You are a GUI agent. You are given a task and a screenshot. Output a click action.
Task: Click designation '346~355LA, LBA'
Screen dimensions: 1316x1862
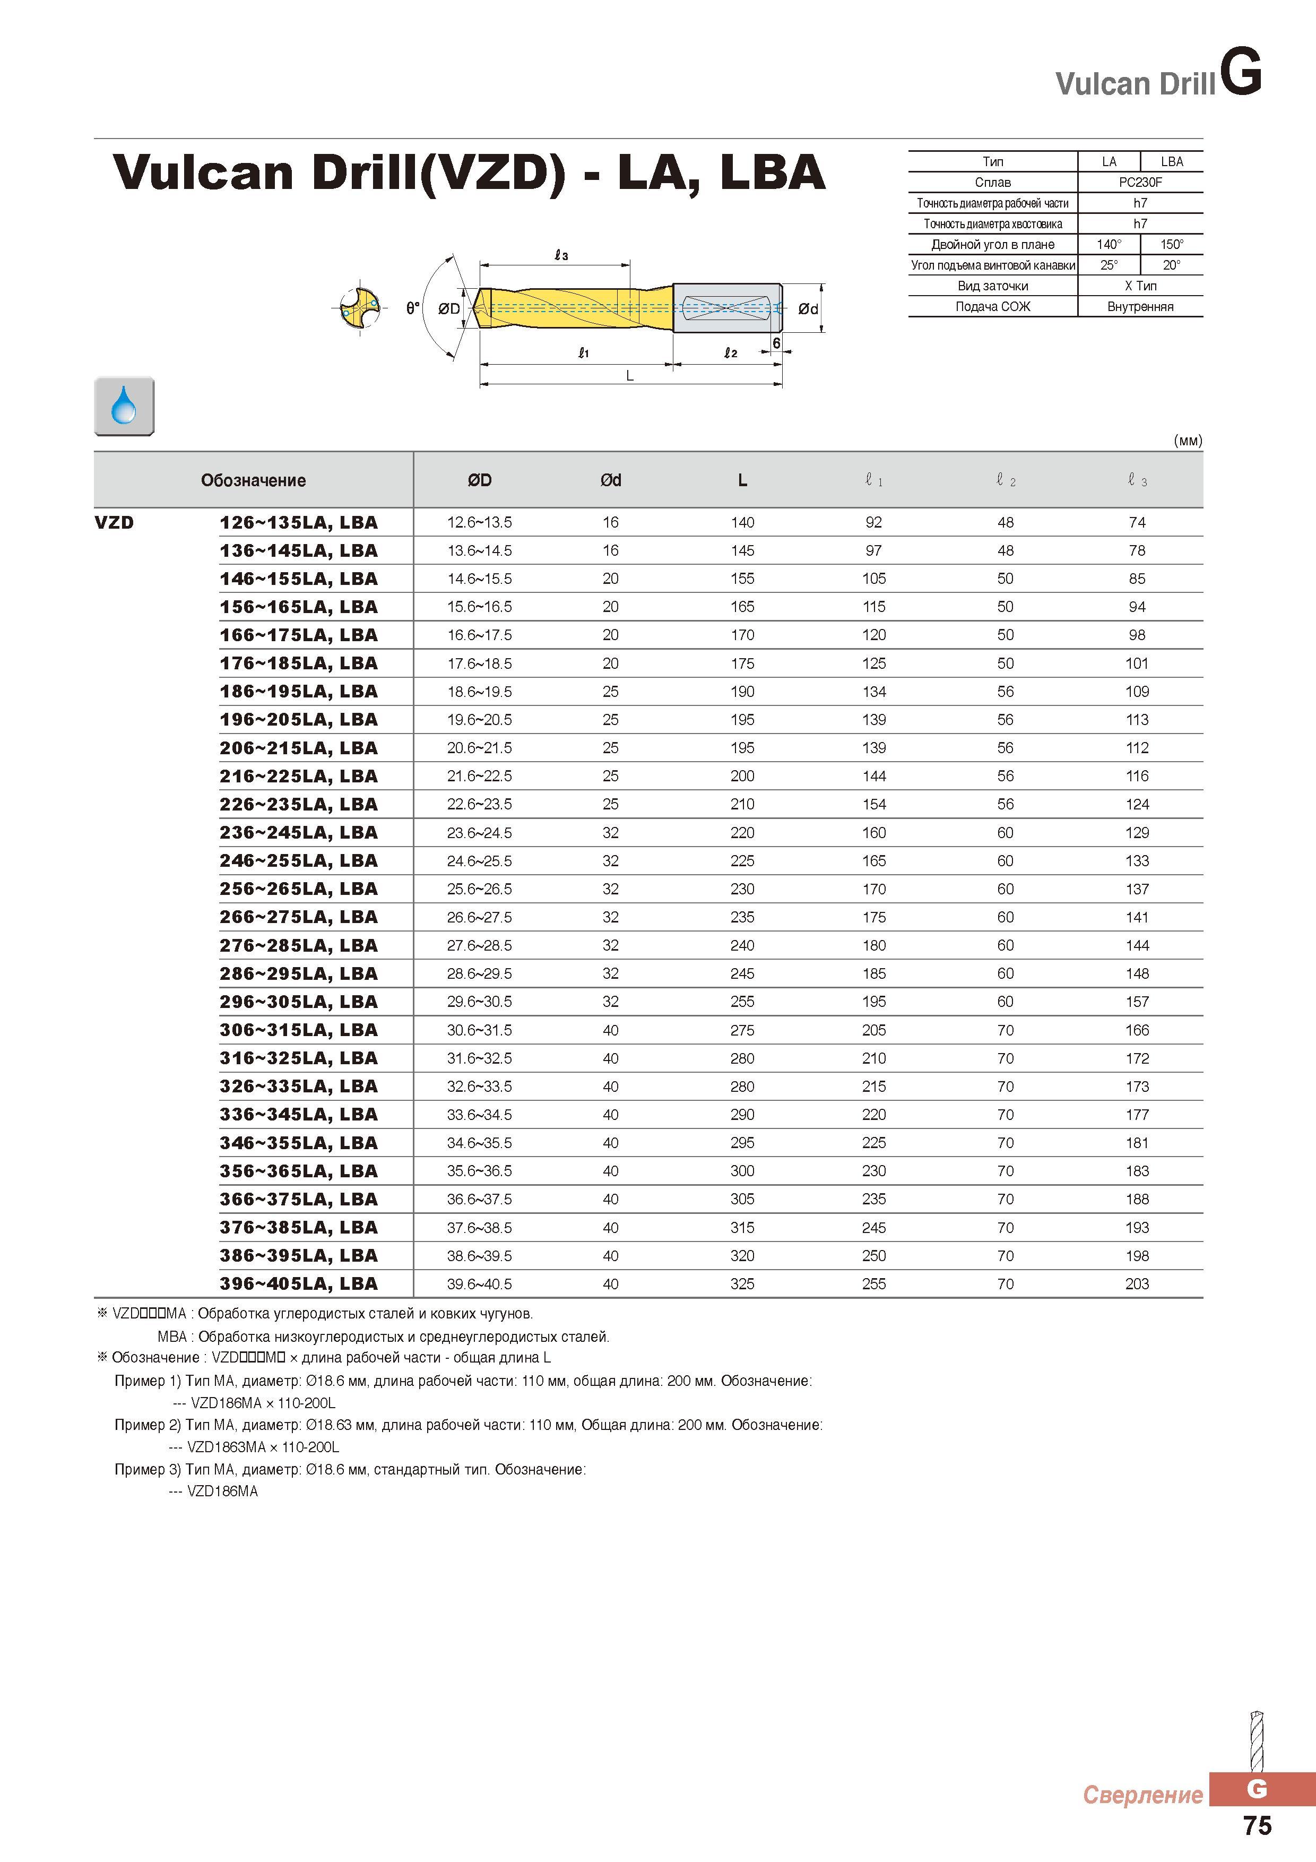point(298,1143)
